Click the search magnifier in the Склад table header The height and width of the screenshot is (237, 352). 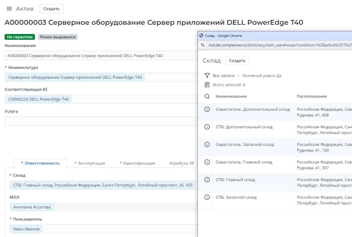(x=207, y=96)
